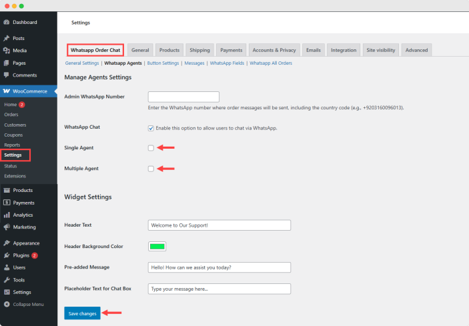Screen dimensions: 469x326
Task: Click the Appearance paintbrush icon
Action: point(7,243)
